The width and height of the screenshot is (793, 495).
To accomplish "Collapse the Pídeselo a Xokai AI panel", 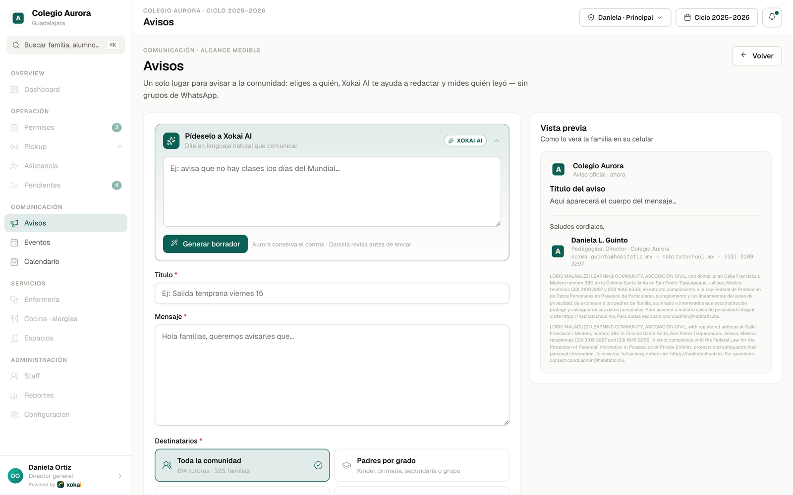I will coord(497,141).
